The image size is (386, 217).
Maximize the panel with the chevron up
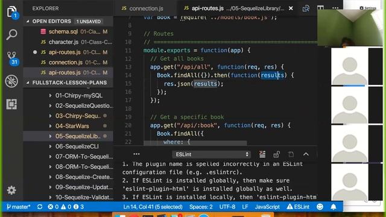pyautogui.click(x=306, y=154)
